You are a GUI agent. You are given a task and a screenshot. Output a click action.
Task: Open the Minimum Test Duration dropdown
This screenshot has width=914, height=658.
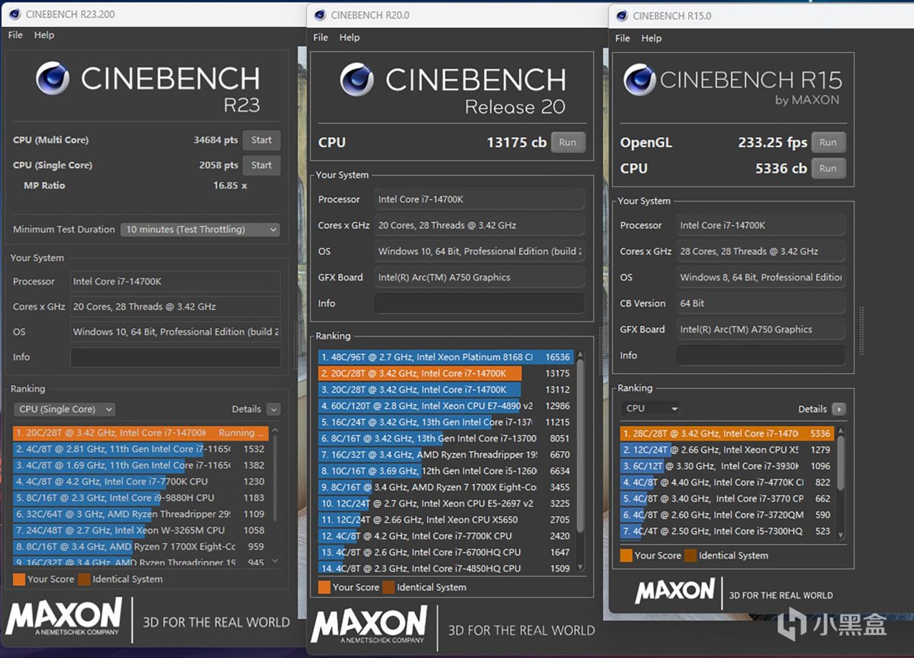pyautogui.click(x=200, y=229)
